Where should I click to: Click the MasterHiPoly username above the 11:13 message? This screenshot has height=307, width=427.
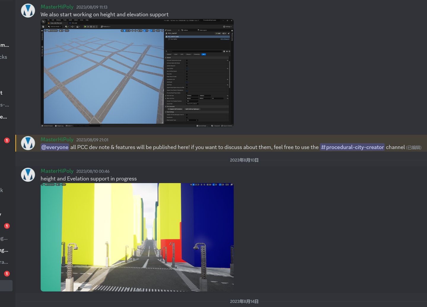click(57, 7)
